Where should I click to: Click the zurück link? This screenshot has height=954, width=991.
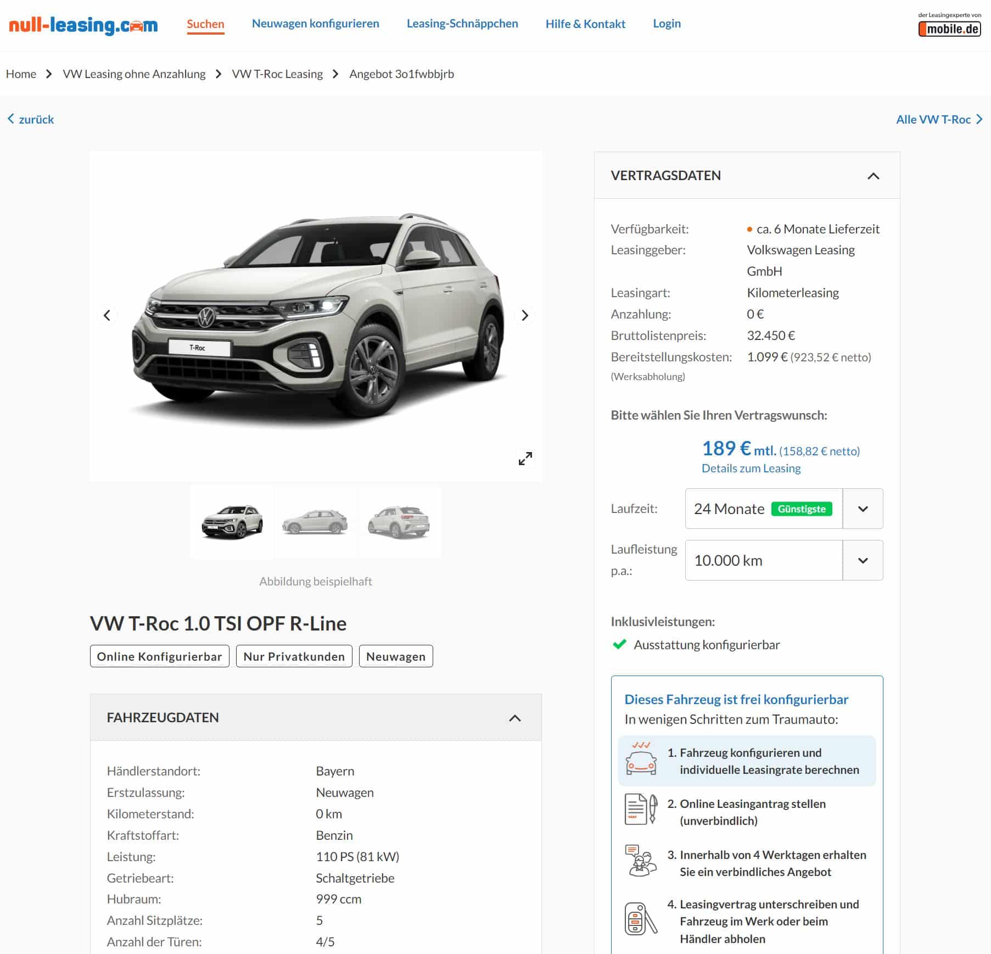pyautogui.click(x=36, y=119)
